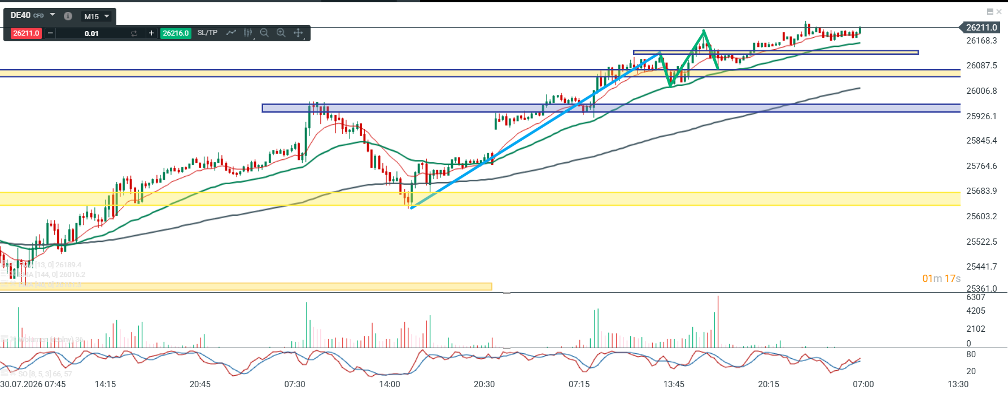Maximize the chart panel
Image resolution: width=1008 pixels, height=399 pixels.
pos(990,11)
